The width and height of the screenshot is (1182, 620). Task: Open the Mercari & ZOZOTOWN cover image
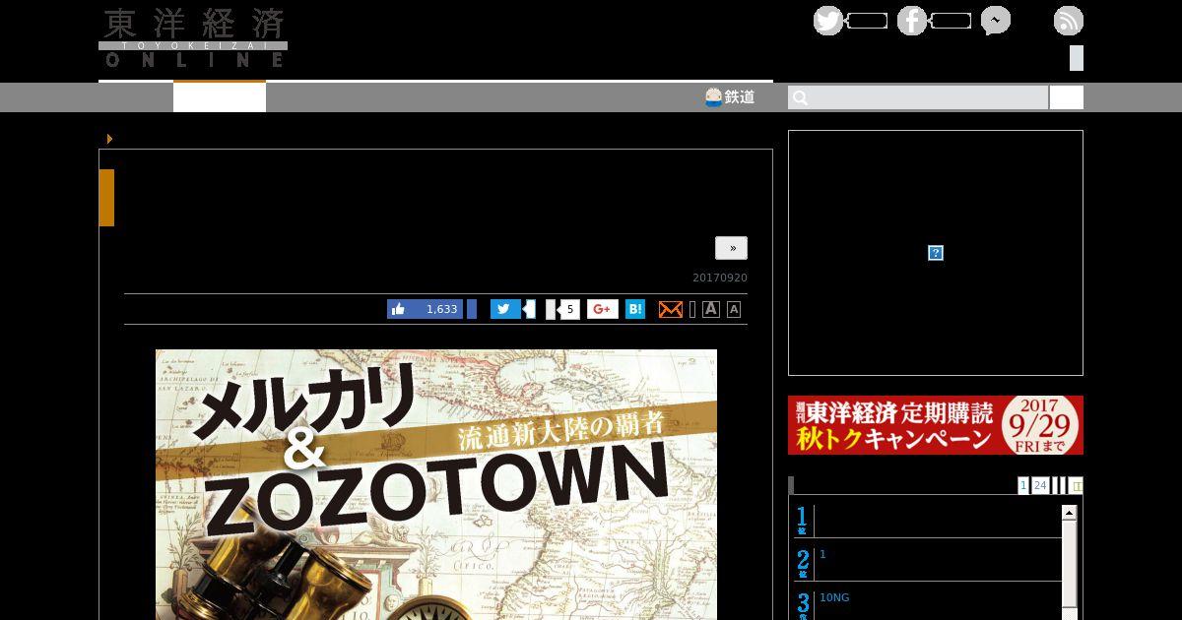tap(436, 484)
